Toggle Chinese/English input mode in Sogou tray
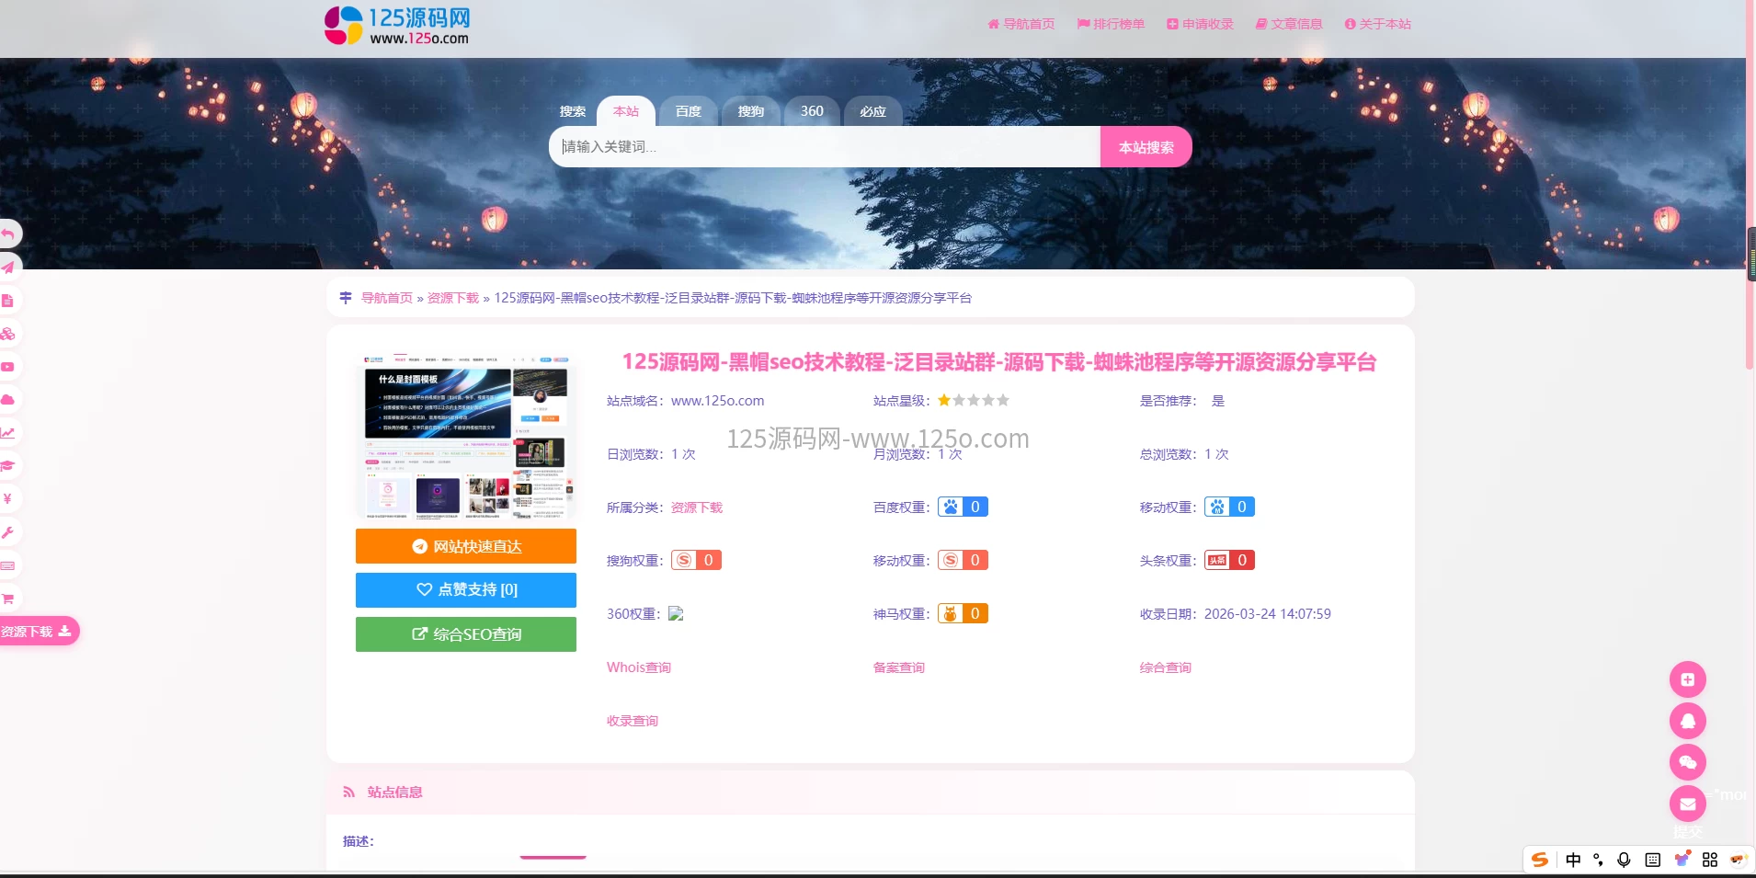 (x=1573, y=860)
